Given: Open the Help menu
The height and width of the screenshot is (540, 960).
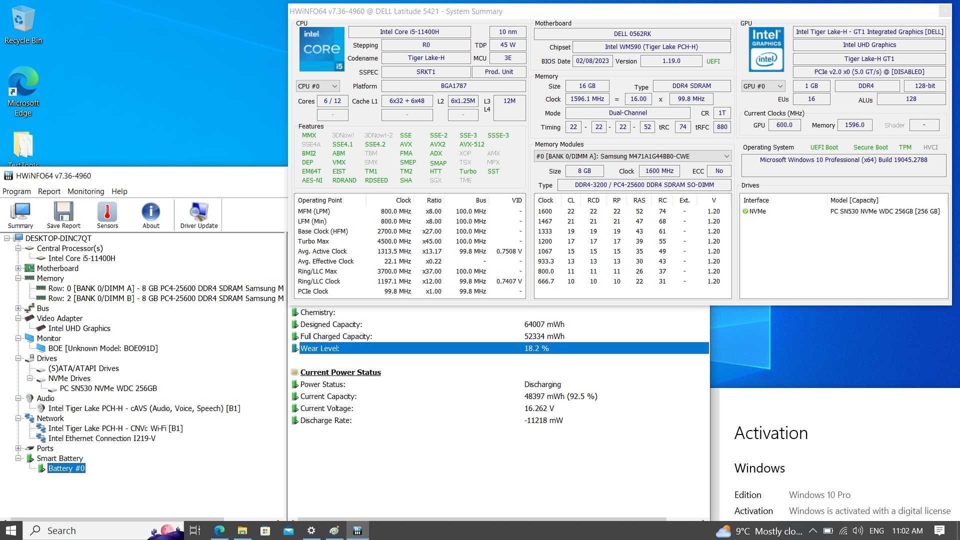Looking at the screenshot, I should pos(119,191).
